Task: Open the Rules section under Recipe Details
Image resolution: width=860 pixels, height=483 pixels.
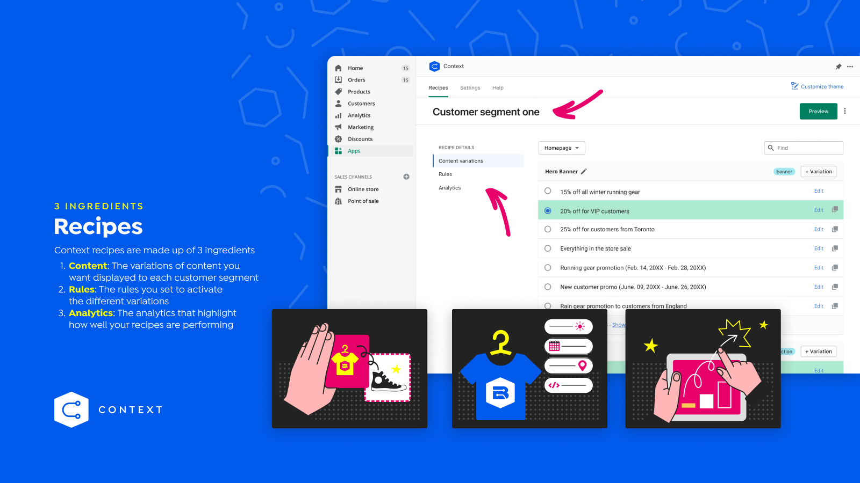Action: pos(445,174)
